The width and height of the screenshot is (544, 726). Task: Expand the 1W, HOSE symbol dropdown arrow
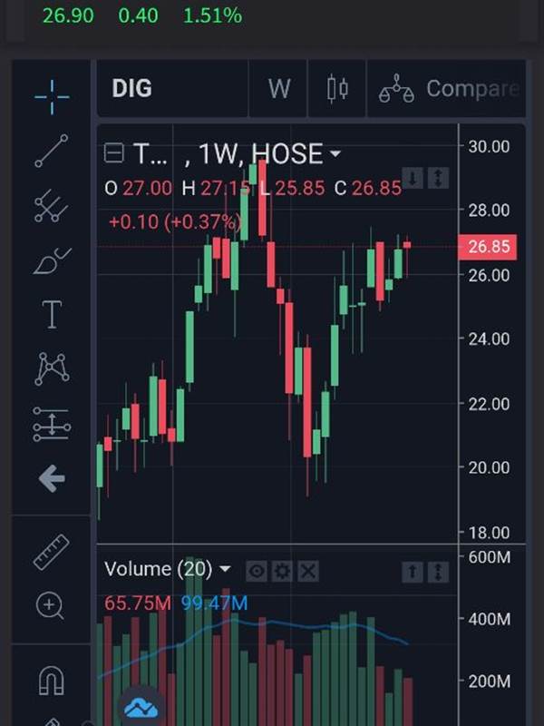coord(335,153)
